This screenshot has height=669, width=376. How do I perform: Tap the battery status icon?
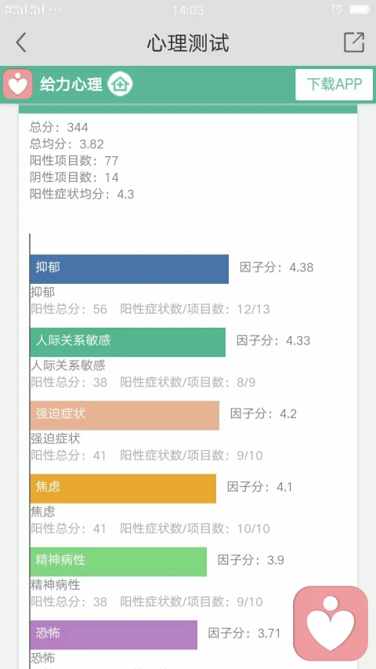pos(360,9)
